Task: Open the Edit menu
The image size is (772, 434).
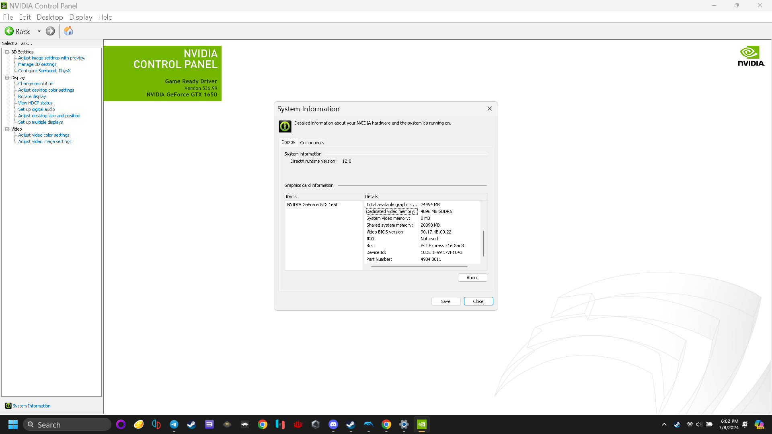Action: 25,17
